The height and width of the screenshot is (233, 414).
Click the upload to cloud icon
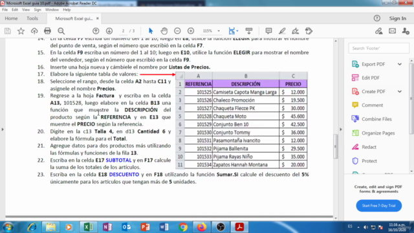34,31
